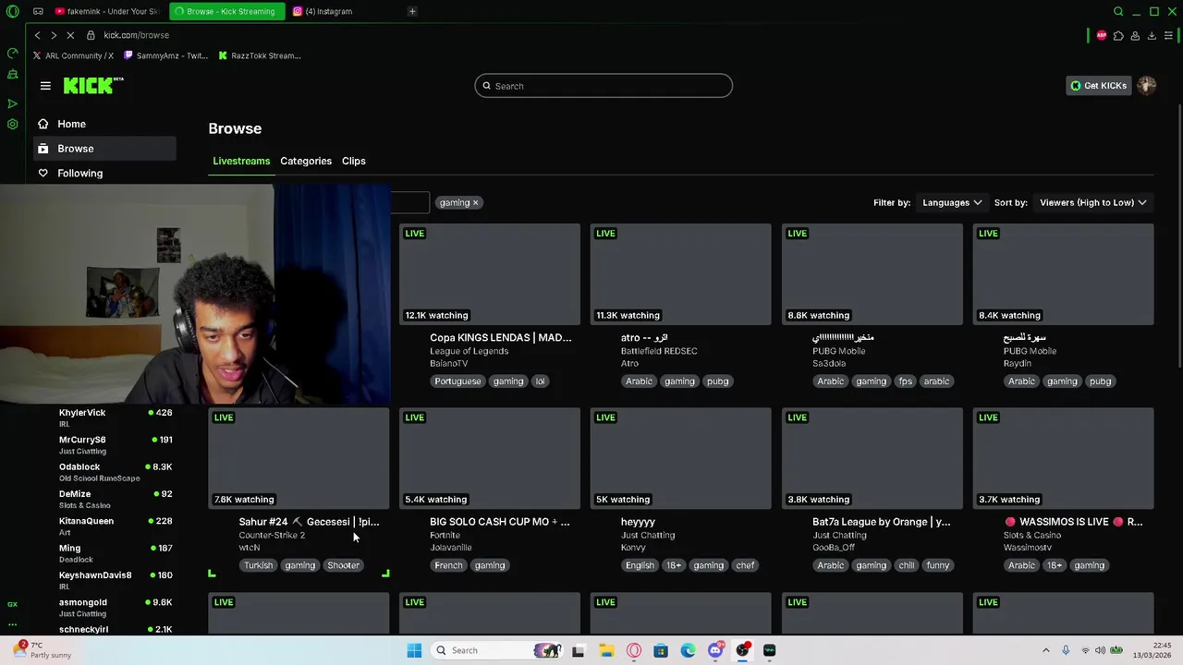Click the Kick search field
This screenshot has height=665, width=1183.
pyautogui.click(x=604, y=86)
